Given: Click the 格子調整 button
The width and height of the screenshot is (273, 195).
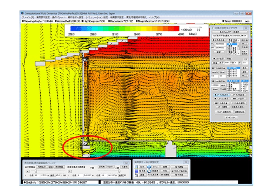Looking at the screenshot, I should click(x=179, y=167).
